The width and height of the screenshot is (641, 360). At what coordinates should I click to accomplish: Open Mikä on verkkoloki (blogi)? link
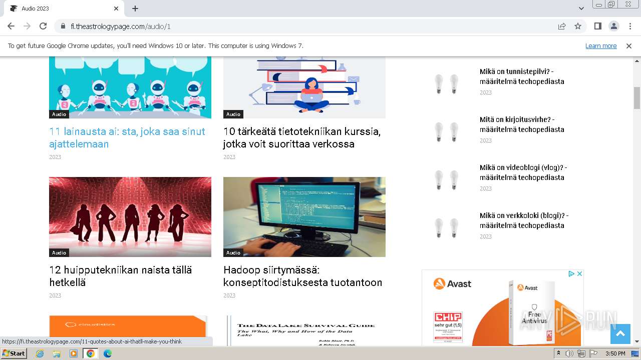tap(524, 220)
